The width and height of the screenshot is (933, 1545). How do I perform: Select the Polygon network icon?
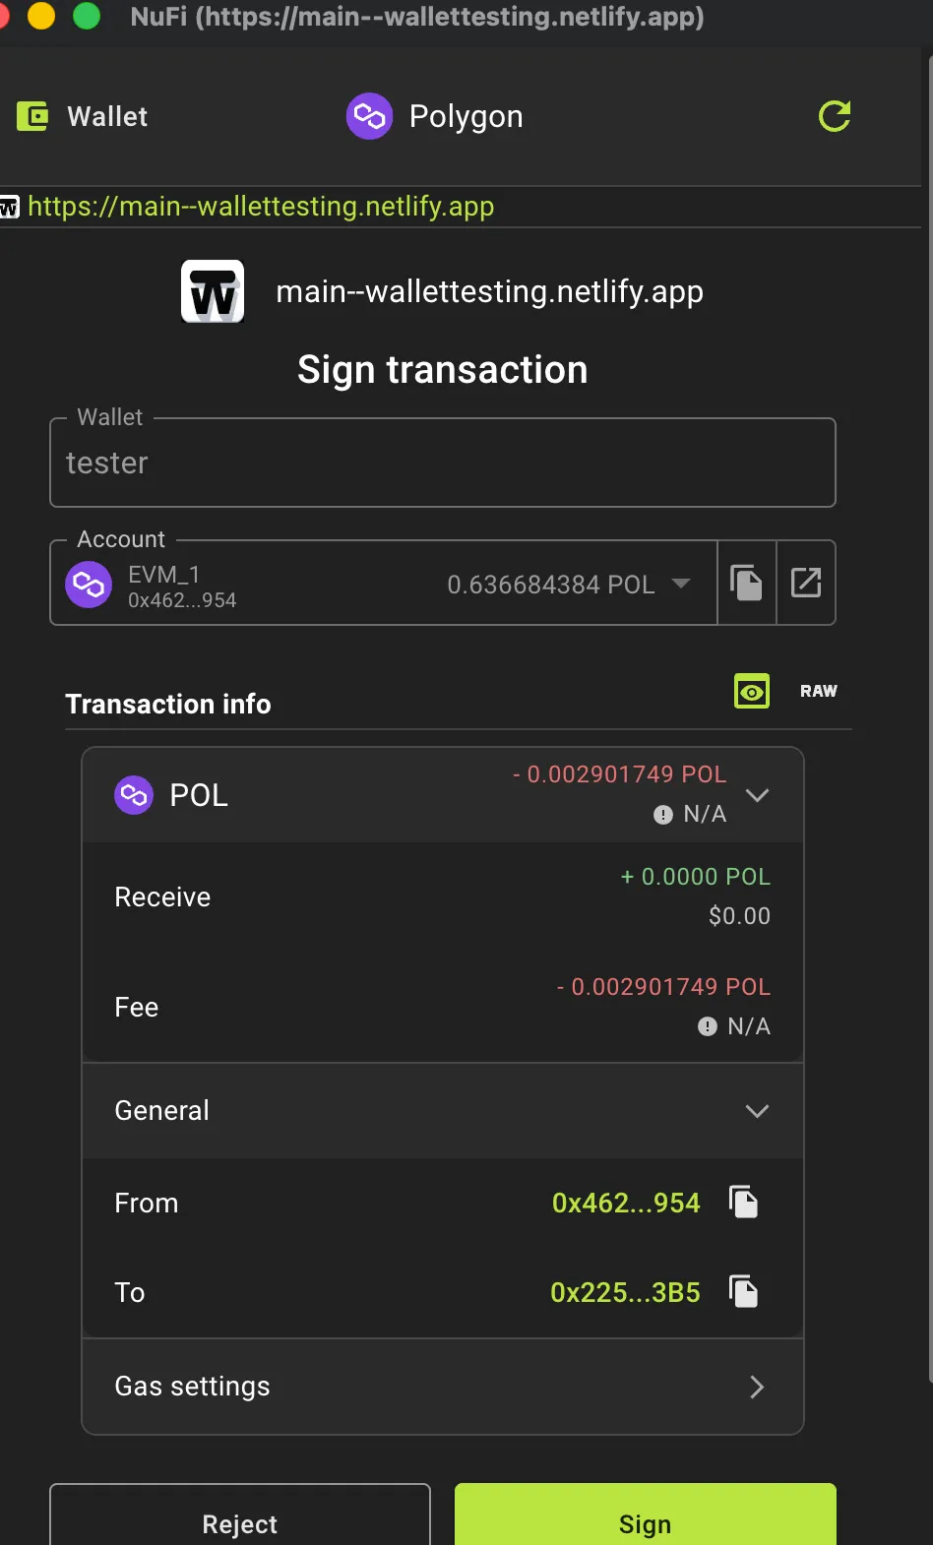click(369, 116)
